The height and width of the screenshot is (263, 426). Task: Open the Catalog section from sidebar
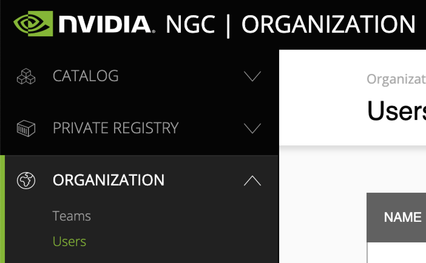click(86, 76)
